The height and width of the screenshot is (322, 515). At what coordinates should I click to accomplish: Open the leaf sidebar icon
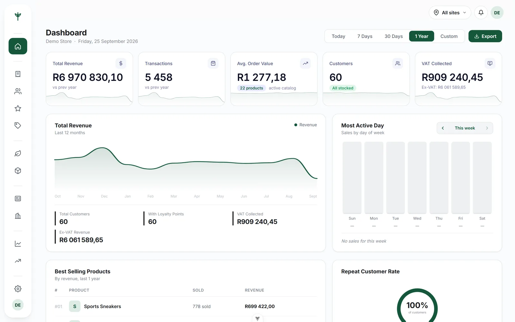18,154
